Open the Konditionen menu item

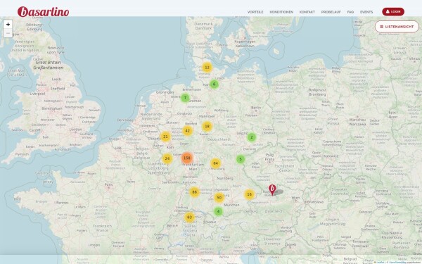pos(281,12)
